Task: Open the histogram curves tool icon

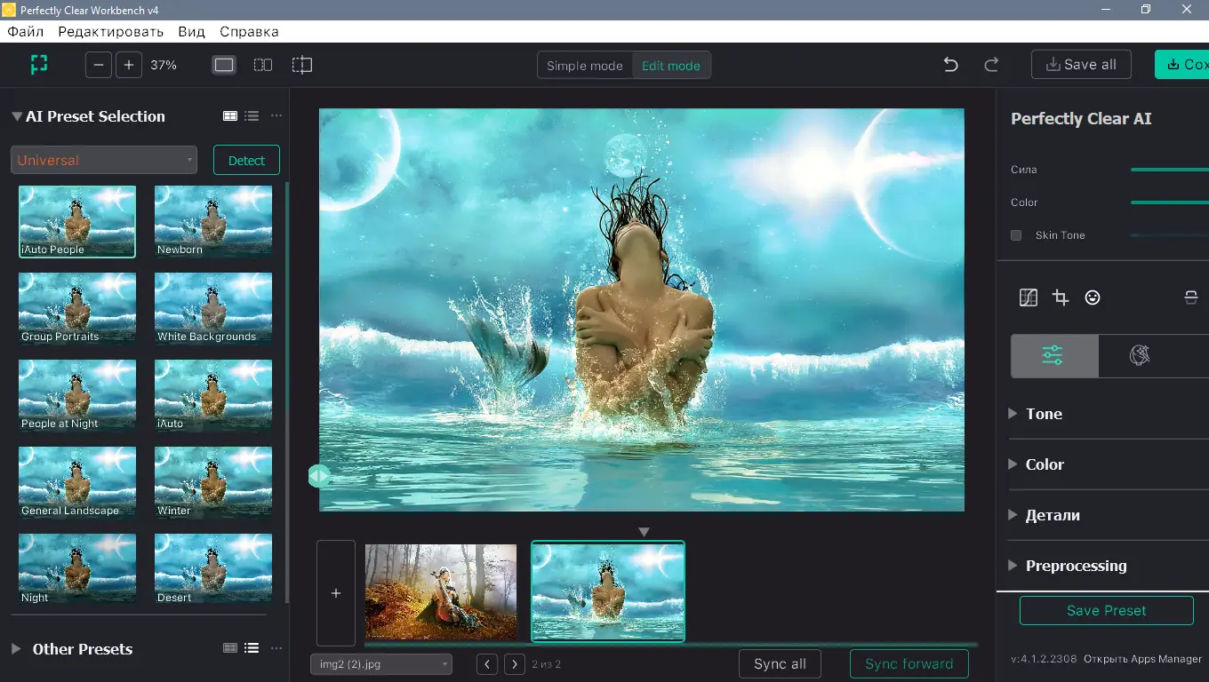Action: (x=1029, y=297)
